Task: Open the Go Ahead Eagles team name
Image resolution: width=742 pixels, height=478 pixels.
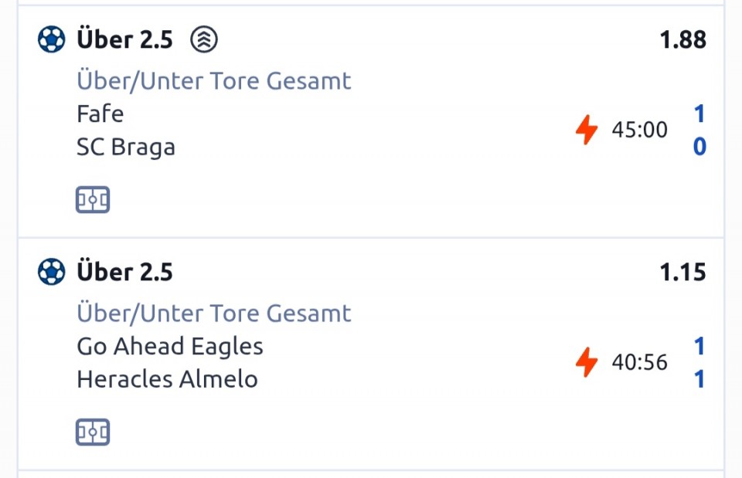Action: click(170, 347)
